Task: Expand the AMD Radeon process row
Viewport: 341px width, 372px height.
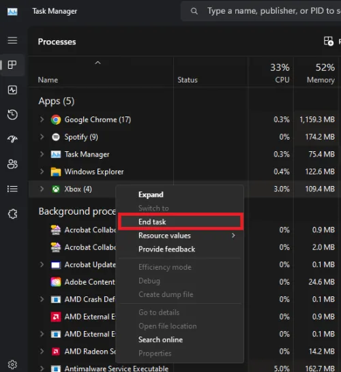Action: (42, 351)
